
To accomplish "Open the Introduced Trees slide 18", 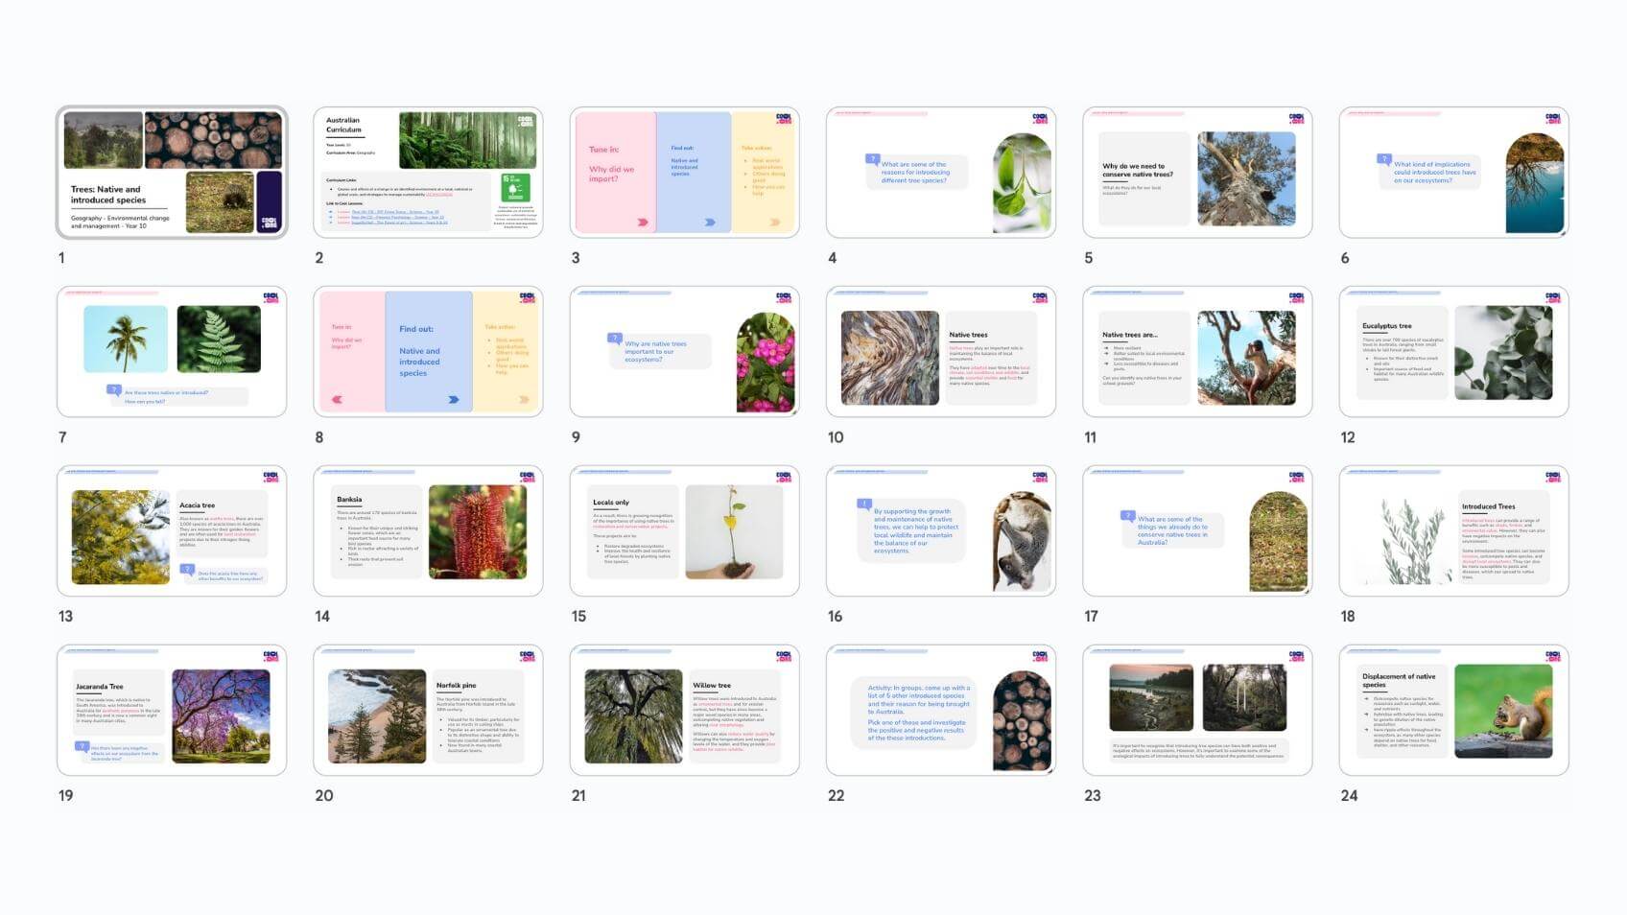I will pos(1453,531).
